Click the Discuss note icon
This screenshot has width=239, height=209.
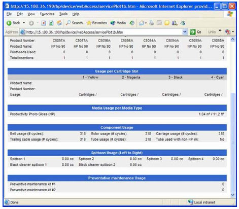tap(167, 23)
